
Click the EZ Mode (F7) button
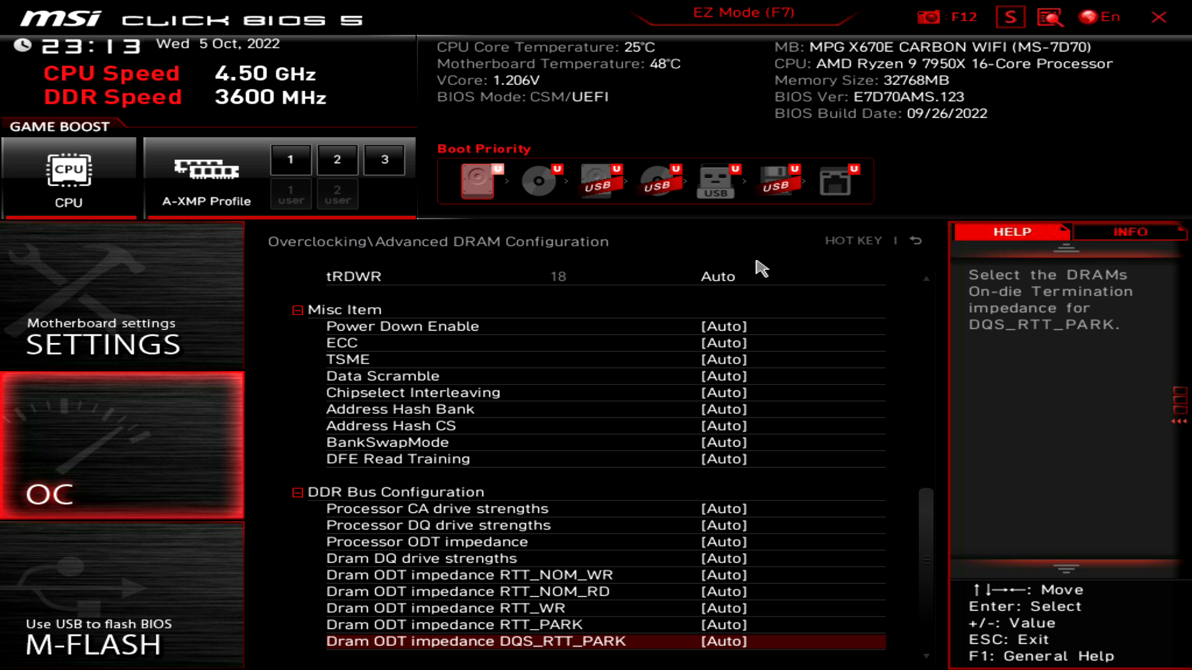[x=744, y=12]
